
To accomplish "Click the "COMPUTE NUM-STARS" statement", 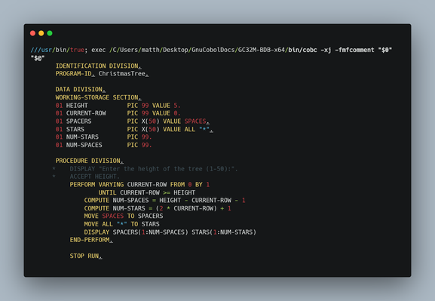I will [x=158, y=208].
